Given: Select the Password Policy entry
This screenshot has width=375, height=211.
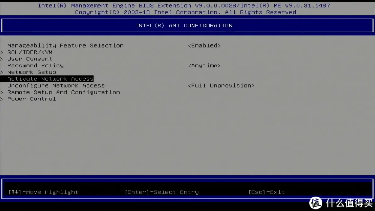Looking at the screenshot, I should (36, 66).
